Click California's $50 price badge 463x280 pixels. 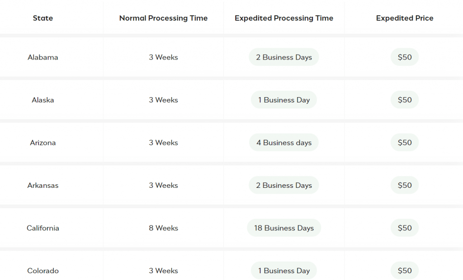click(405, 228)
